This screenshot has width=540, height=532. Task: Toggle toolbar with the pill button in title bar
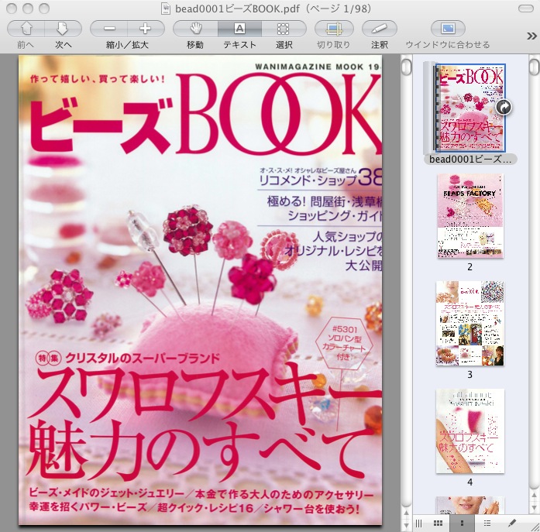click(x=525, y=9)
